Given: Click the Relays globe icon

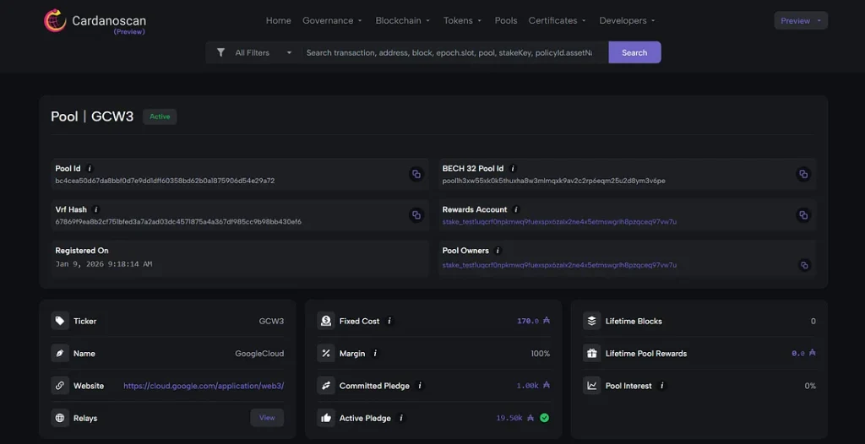Looking at the screenshot, I should pos(60,418).
